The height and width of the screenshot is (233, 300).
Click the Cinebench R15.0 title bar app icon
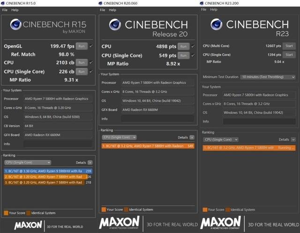(x=3, y=3)
